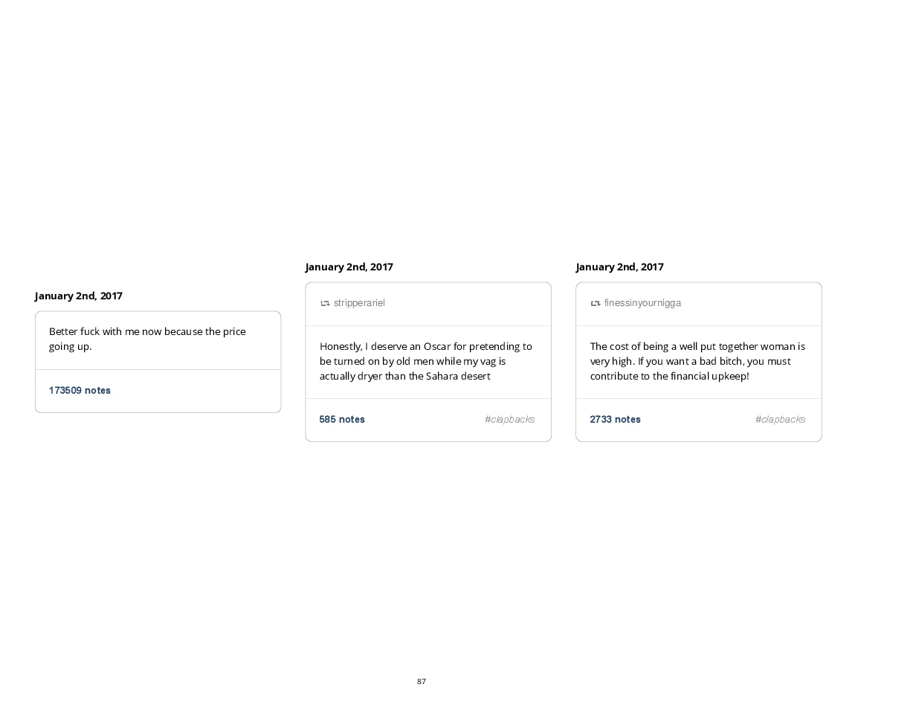Show the 2733 notes link

pyautogui.click(x=615, y=420)
